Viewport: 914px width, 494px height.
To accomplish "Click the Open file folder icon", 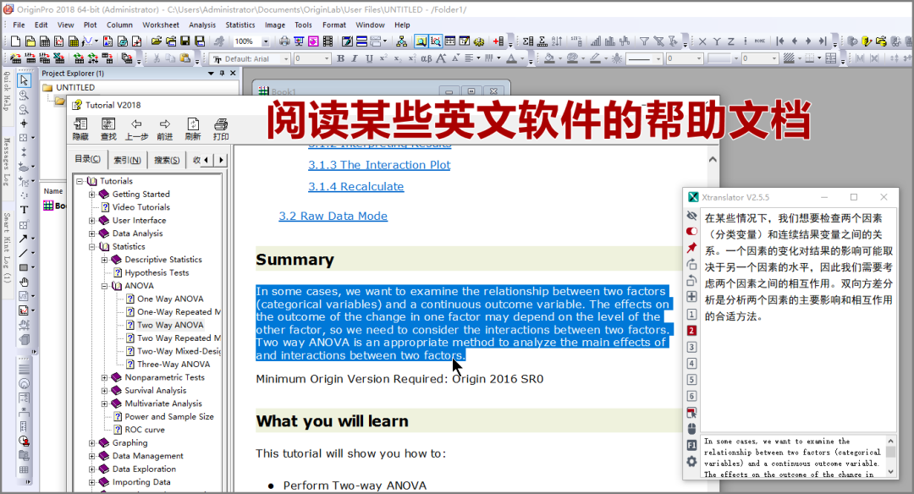I will [x=157, y=41].
